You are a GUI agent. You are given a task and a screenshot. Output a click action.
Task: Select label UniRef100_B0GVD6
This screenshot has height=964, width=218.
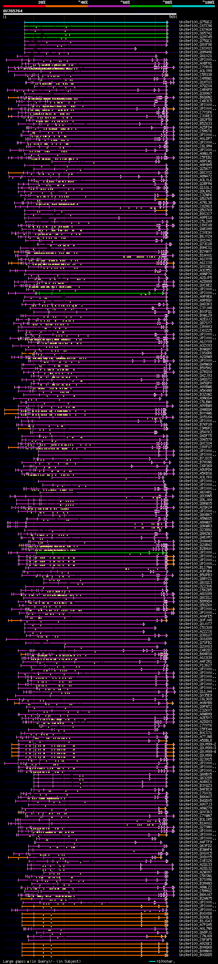[196, 913]
